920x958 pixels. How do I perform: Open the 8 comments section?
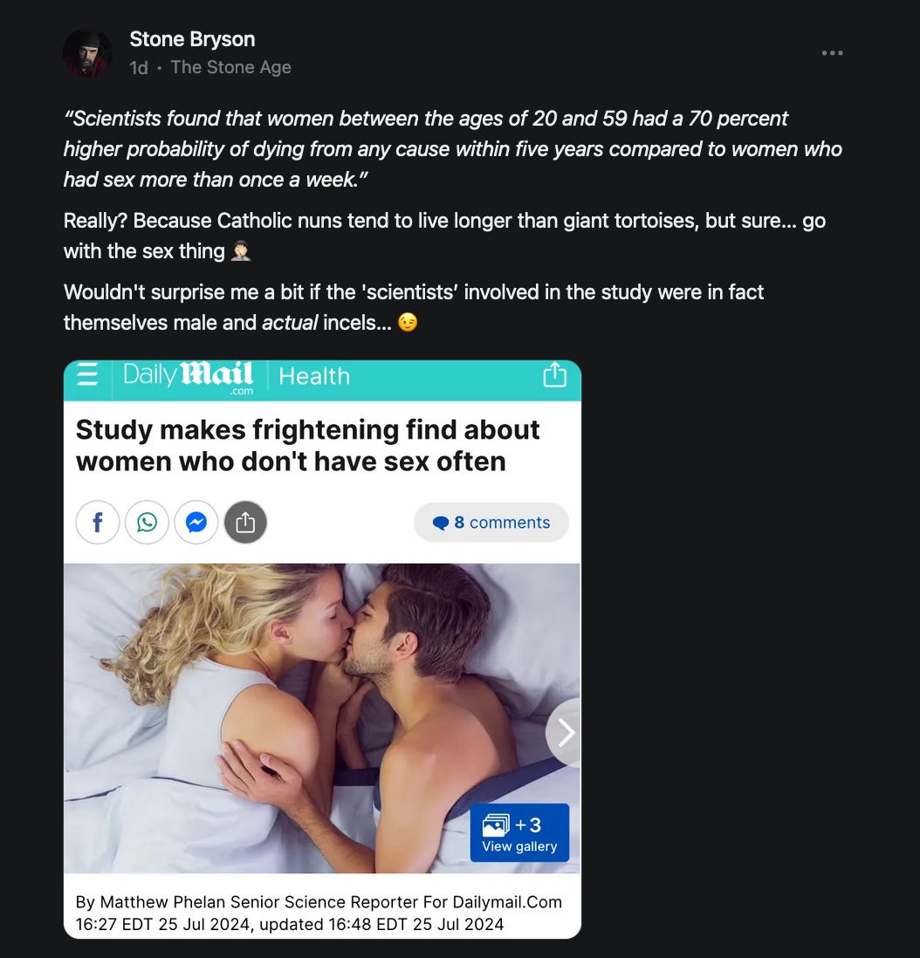491,523
